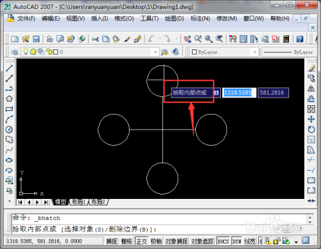Click the New drawing icon
The image size is (321, 249).
15,39
